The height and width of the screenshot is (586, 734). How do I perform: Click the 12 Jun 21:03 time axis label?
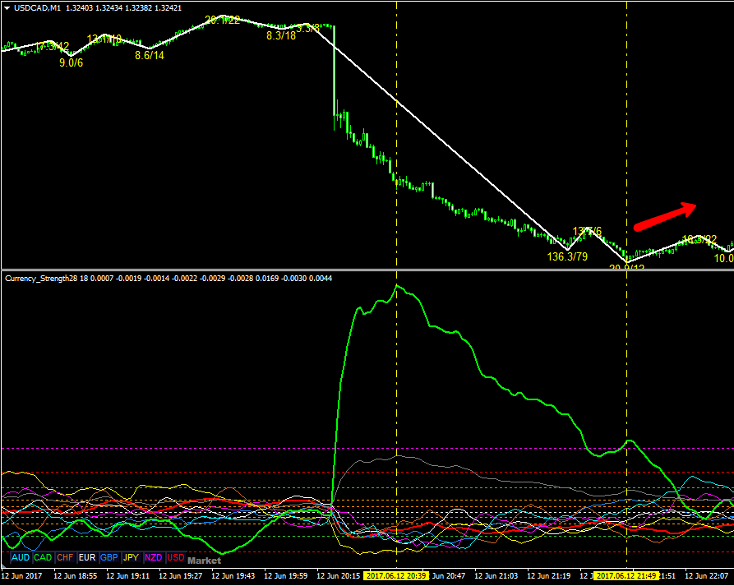tap(496, 575)
